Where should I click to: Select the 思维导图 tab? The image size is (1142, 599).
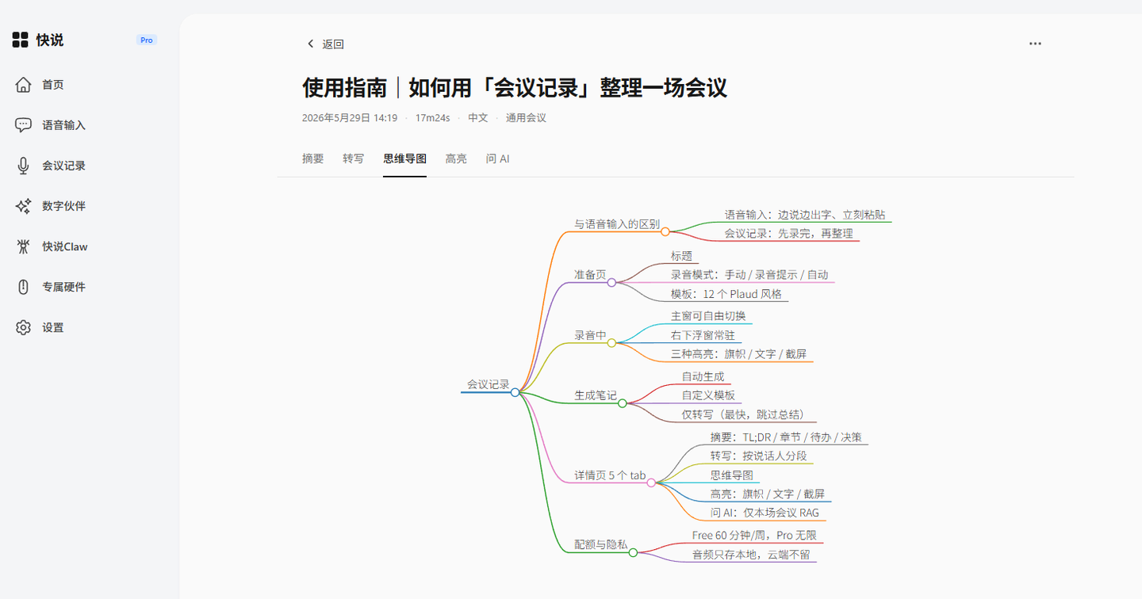pos(404,158)
